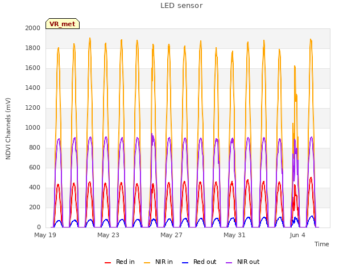
Task: Click the 200 y-axis tick label
Action: point(35,207)
